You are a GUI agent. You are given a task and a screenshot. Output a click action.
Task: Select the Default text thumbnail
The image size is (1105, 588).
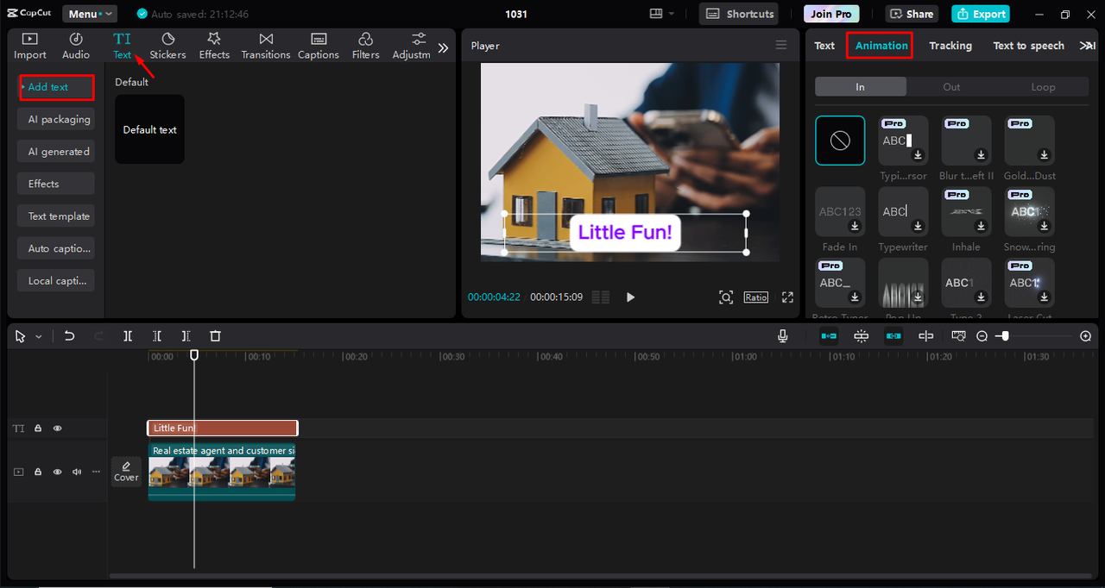[x=149, y=129]
